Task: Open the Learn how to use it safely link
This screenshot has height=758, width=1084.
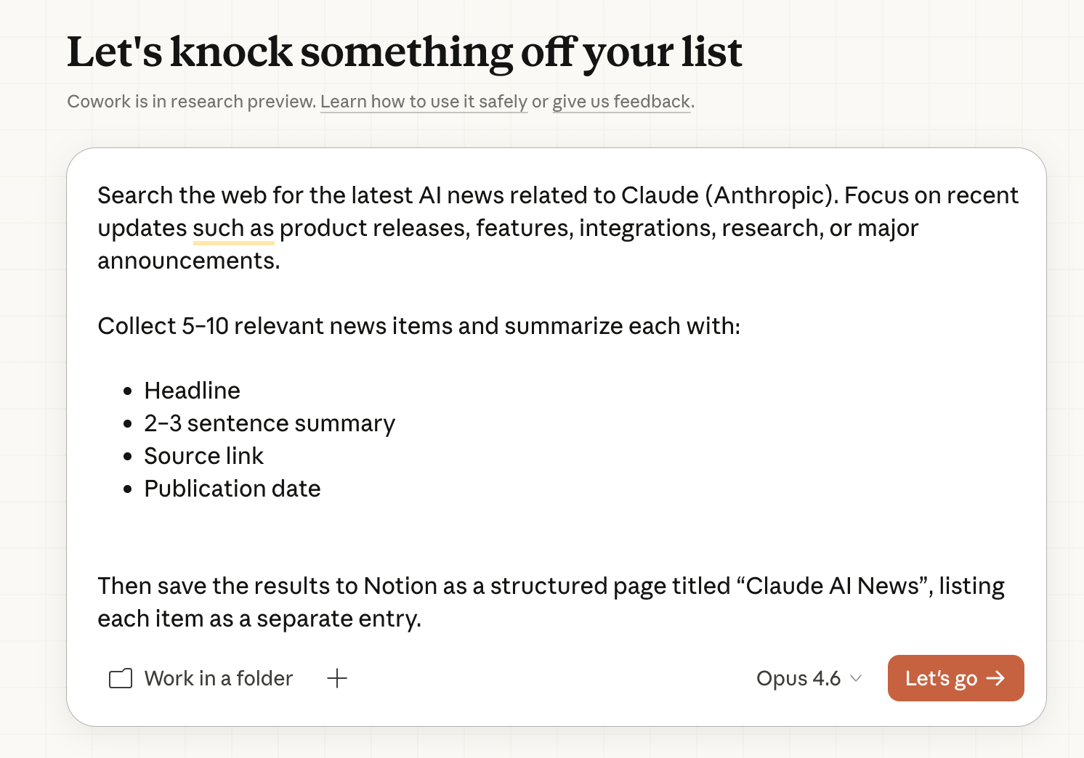Action: [424, 102]
